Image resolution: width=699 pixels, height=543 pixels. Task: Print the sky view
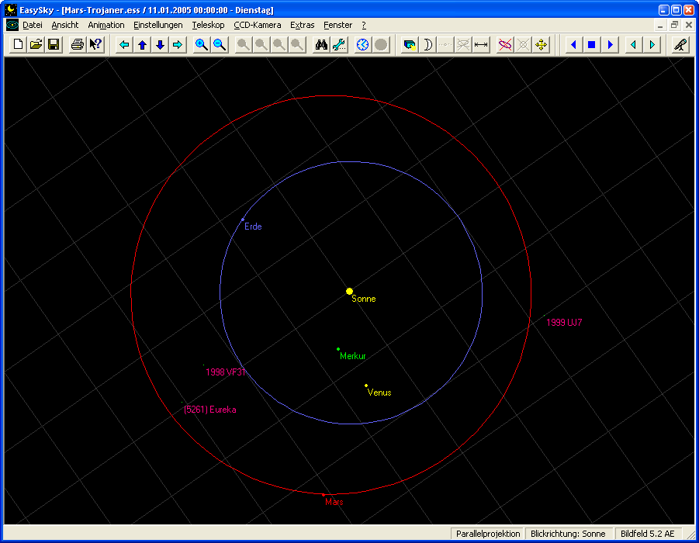pos(78,45)
